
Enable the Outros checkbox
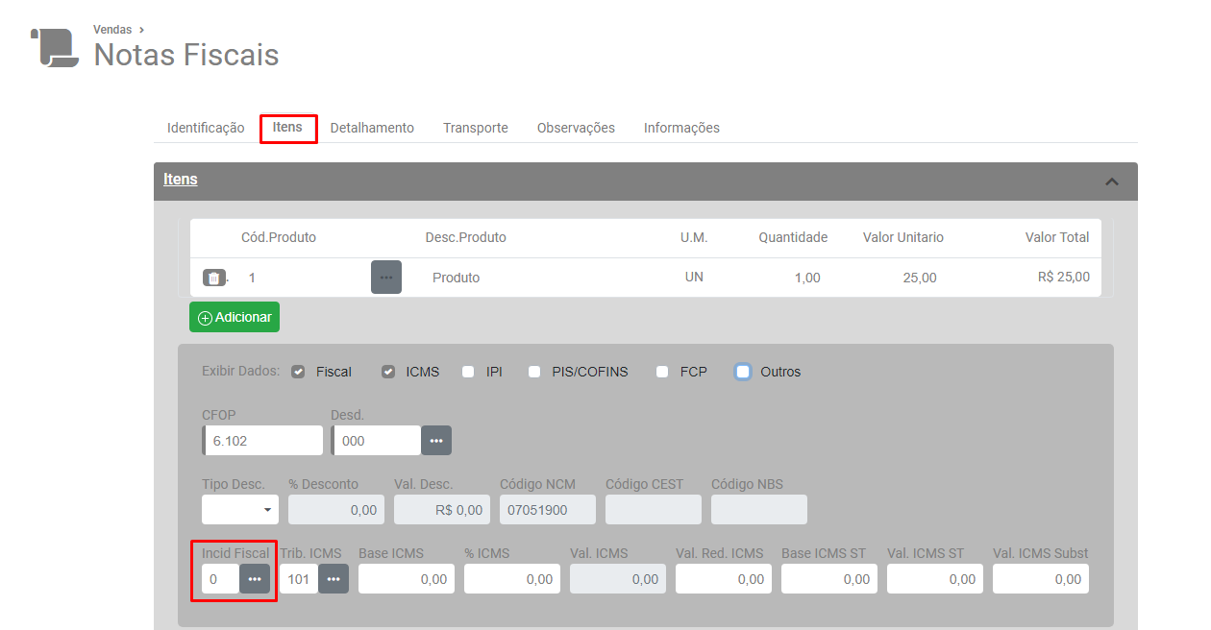743,372
